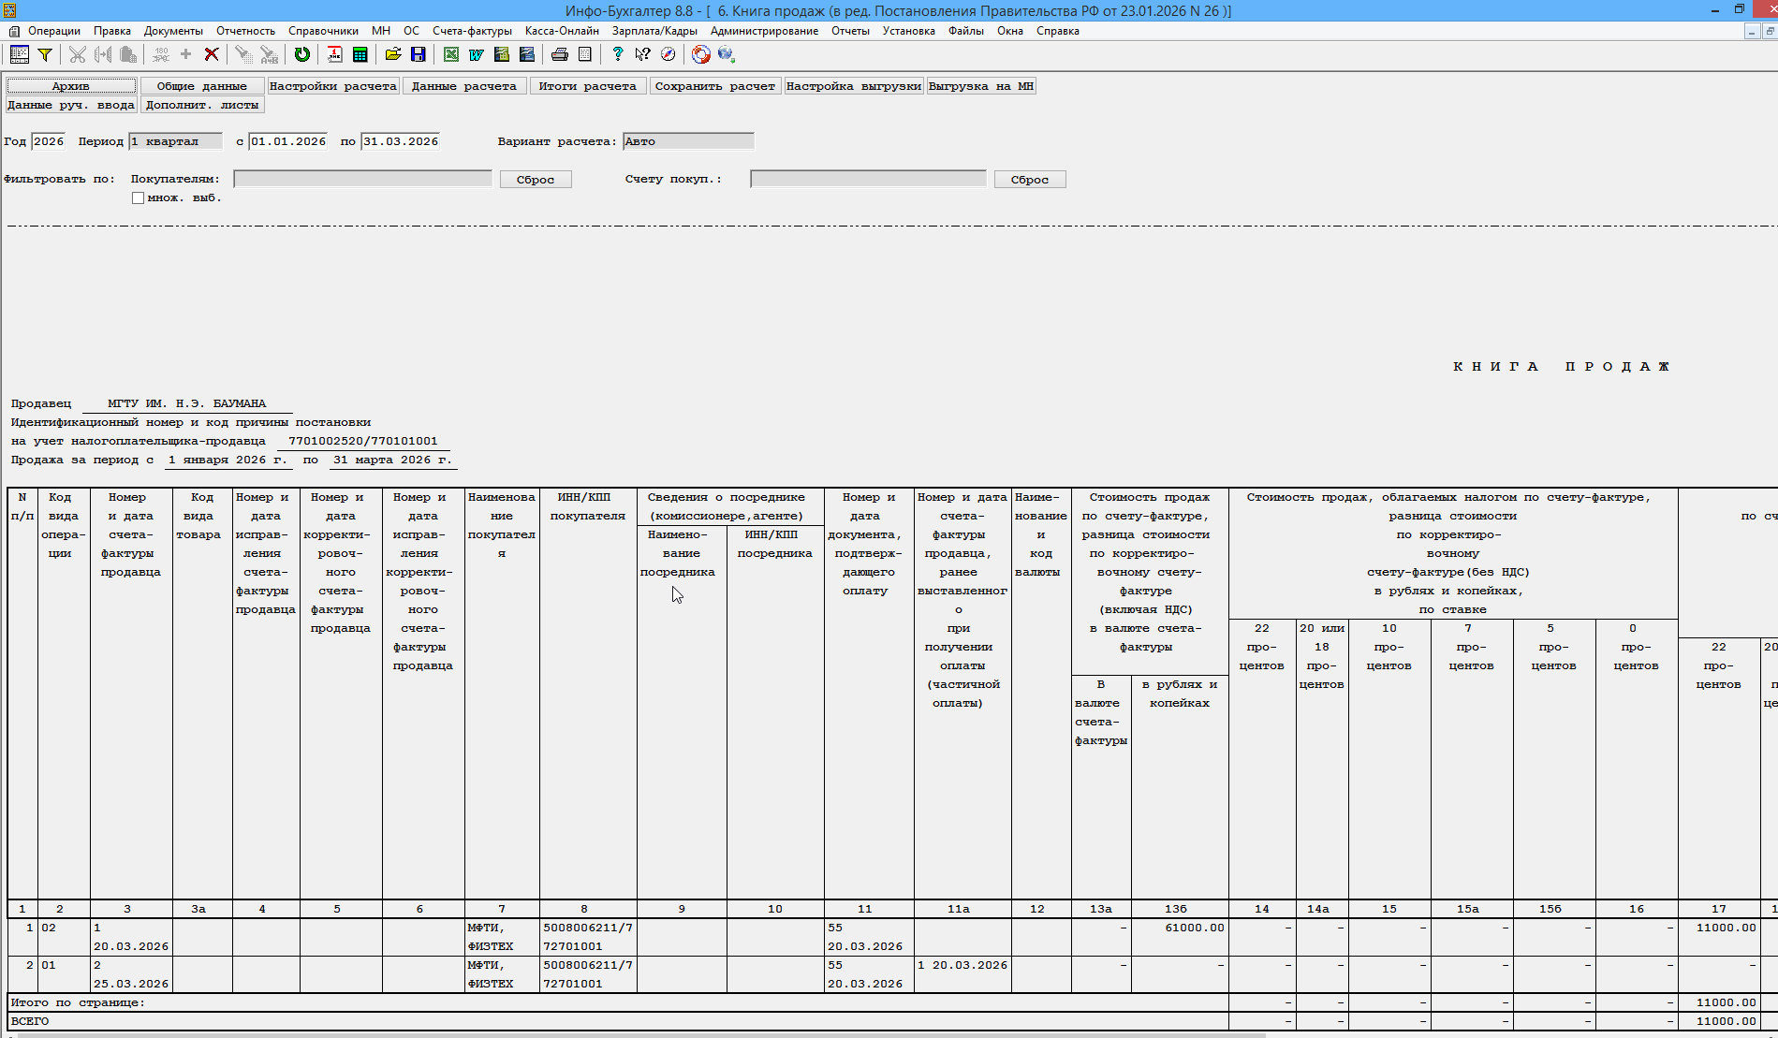Click the green refresh arrow icon
The image size is (1778, 1038).
coord(301,54)
